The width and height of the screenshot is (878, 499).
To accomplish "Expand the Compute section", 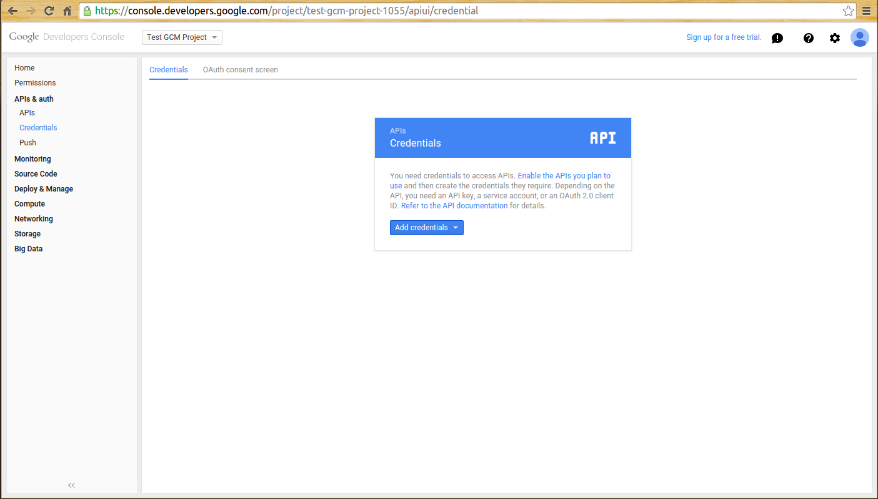I will tap(29, 204).
